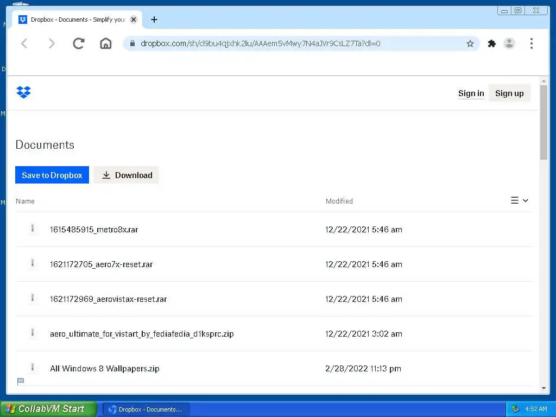Click the report flag icon at bottom left

pos(21,381)
